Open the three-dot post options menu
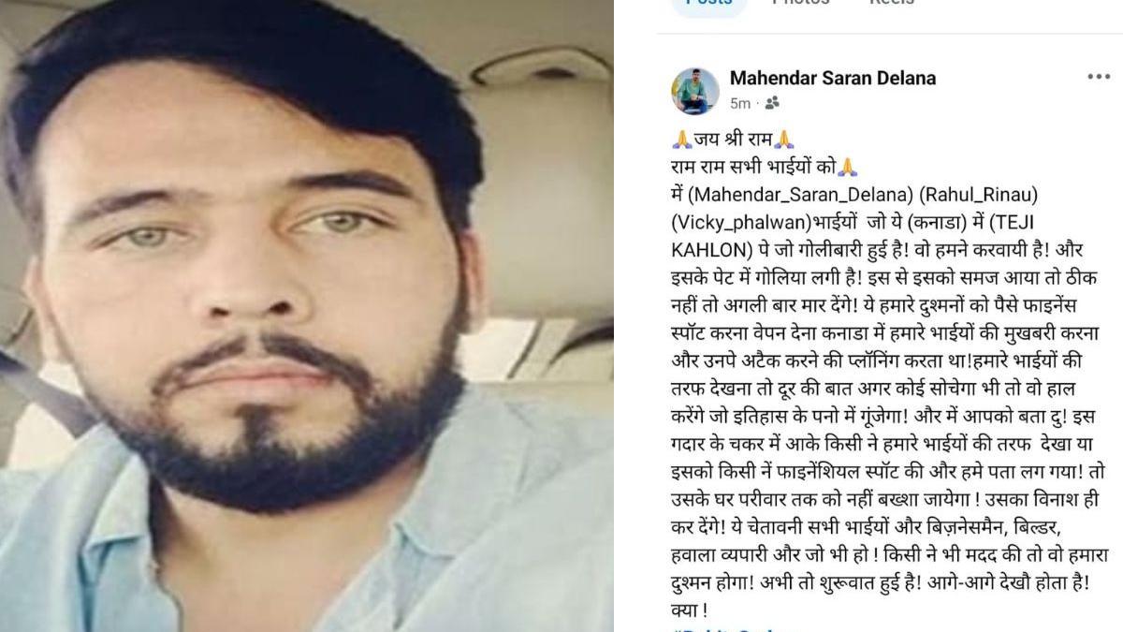The height and width of the screenshot is (632, 1123). click(1099, 77)
